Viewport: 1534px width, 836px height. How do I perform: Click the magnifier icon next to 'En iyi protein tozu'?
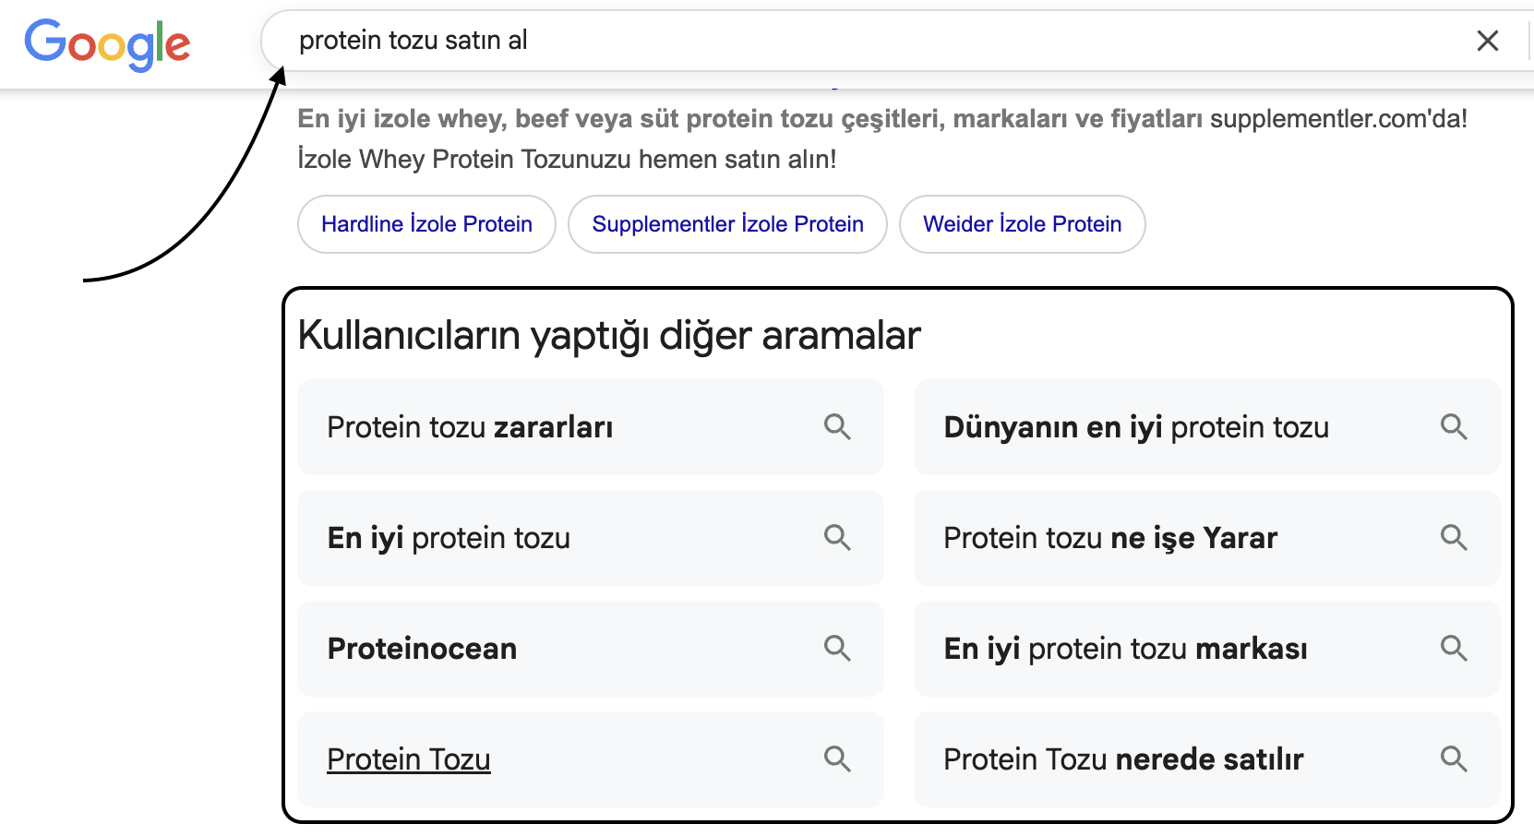(838, 538)
